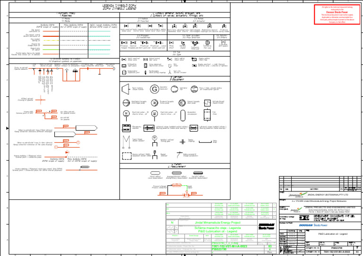Click the Local measurement oval symbol

point(155,173)
